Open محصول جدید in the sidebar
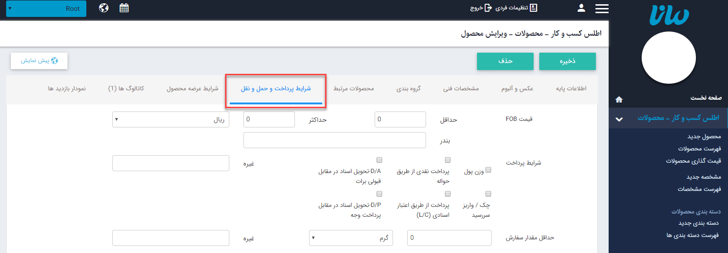Viewport: 728px width, 253px height. click(704, 136)
